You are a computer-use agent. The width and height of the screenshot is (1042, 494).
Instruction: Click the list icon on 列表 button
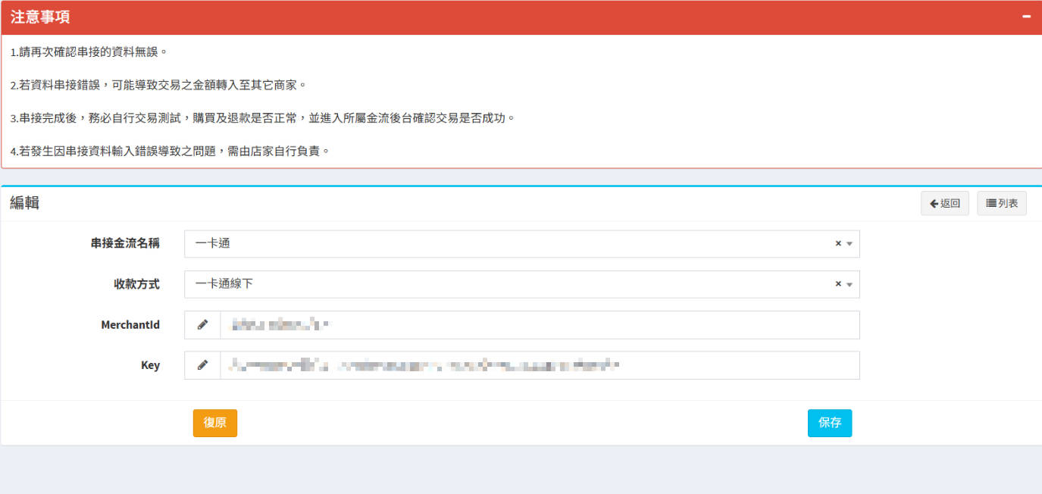click(990, 203)
